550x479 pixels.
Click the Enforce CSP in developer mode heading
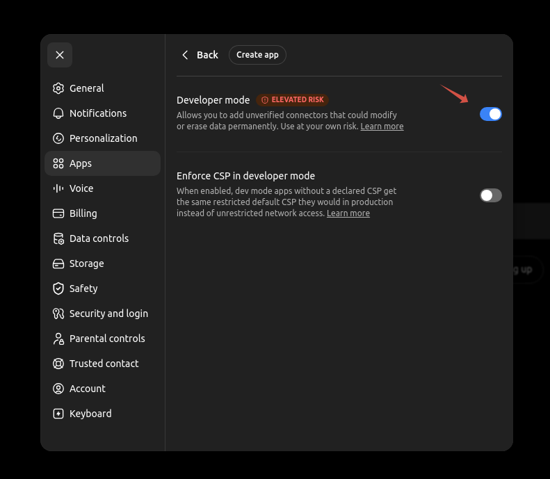245,176
